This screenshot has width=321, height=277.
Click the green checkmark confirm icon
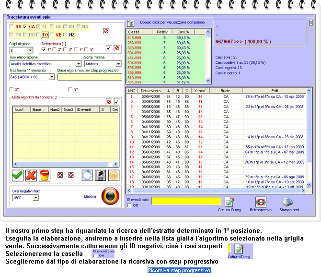pos(18,175)
